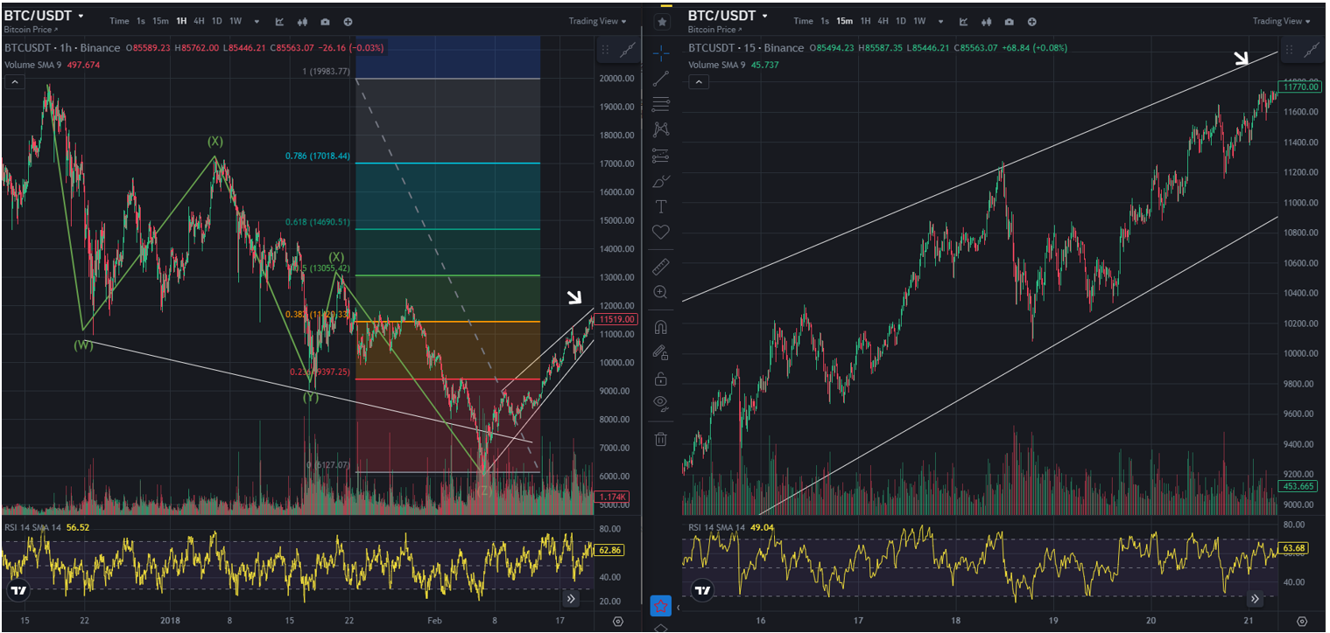Open more intervals dropdown on left chart
This screenshot has width=1330, height=633.
pyautogui.click(x=257, y=21)
